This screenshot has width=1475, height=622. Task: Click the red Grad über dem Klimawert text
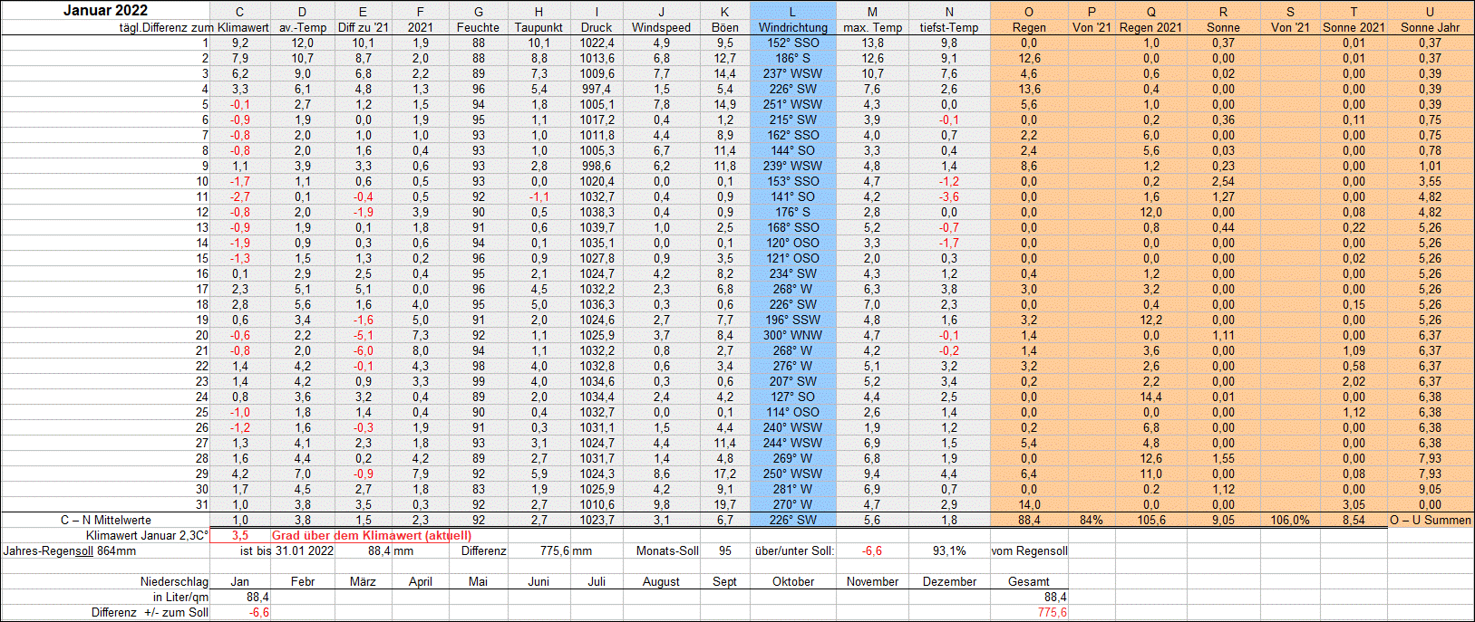tap(371, 535)
